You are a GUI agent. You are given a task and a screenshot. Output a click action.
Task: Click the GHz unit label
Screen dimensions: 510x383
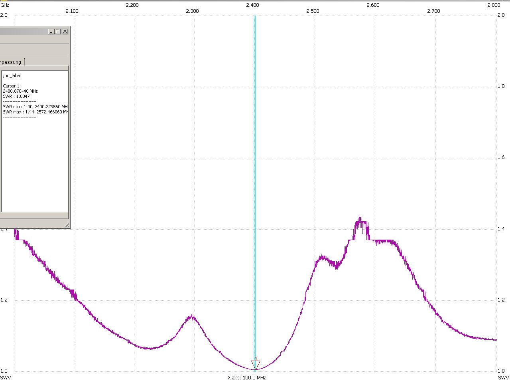click(5, 5)
